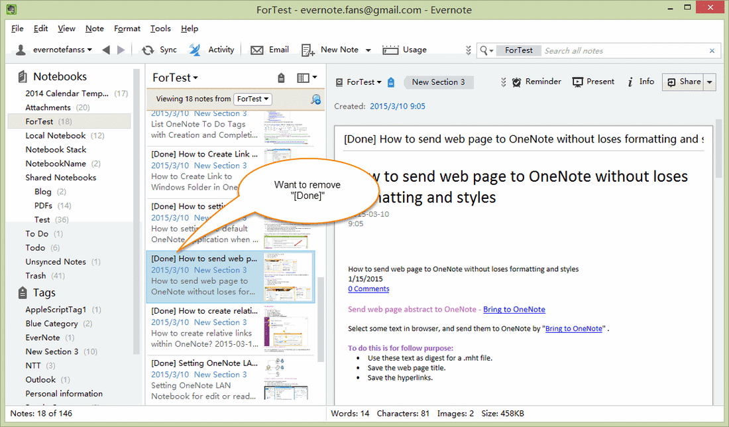Click the Email envelope icon
729x427 pixels.
point(256,50)
